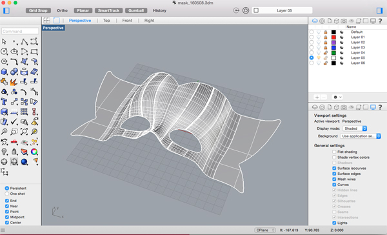Unlock Layer 01 padlock
Screen dimensions: 387x235
326,37
